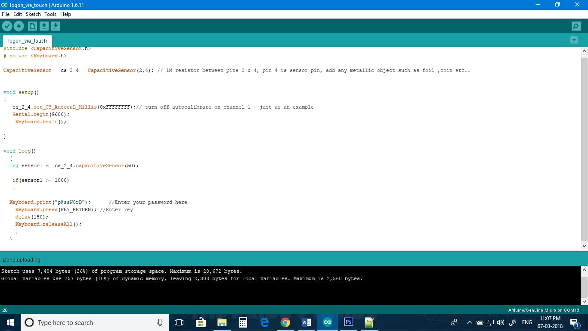Click the battery icon in tray

coord(480,322)
